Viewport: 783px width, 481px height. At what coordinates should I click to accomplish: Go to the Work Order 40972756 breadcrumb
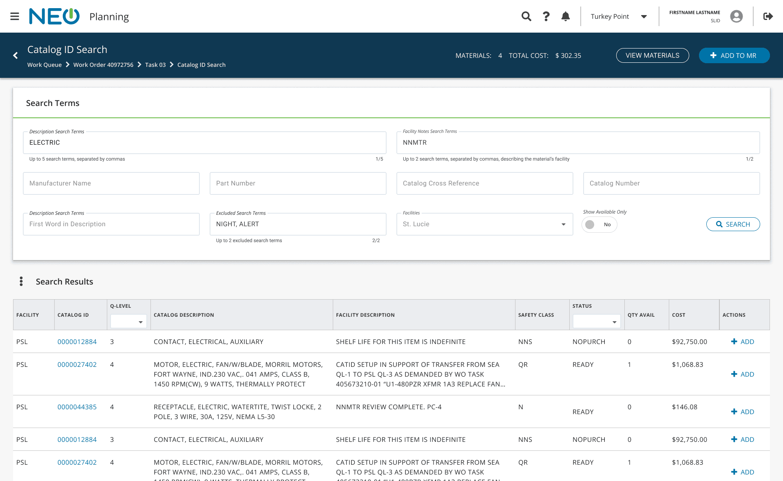pos(103,65)
